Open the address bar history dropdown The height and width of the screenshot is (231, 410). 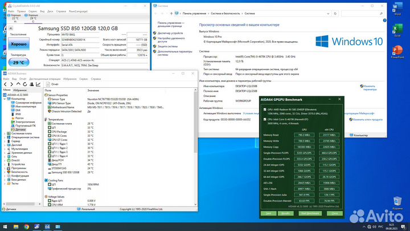pyautogui.click(x=328, y=13)
